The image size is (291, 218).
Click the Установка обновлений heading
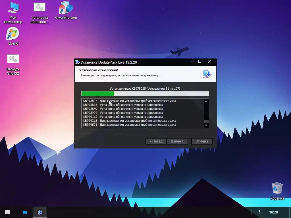[x=99, y=70]
